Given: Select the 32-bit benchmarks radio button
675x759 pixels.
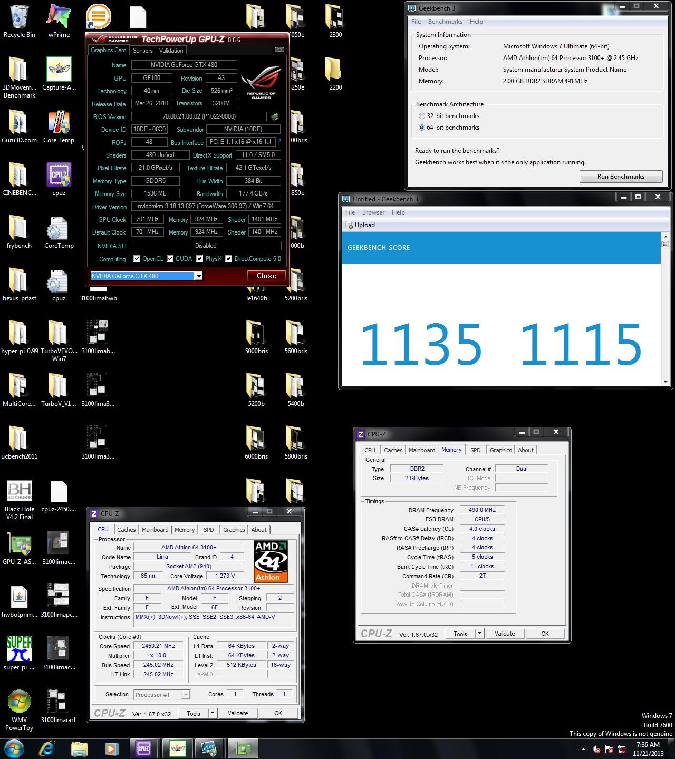Looking at the screenshot, I should 422,116.
